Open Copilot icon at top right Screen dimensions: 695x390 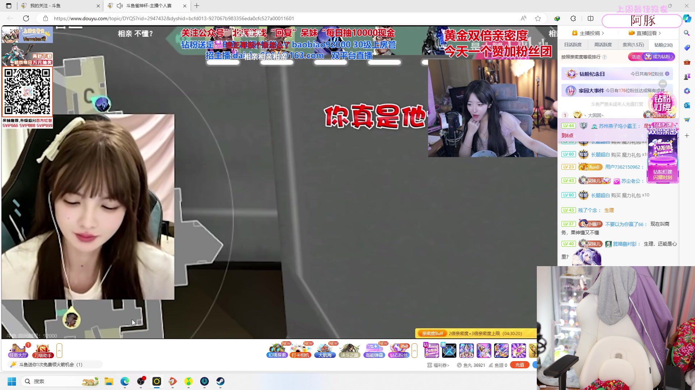pos(687,18)
